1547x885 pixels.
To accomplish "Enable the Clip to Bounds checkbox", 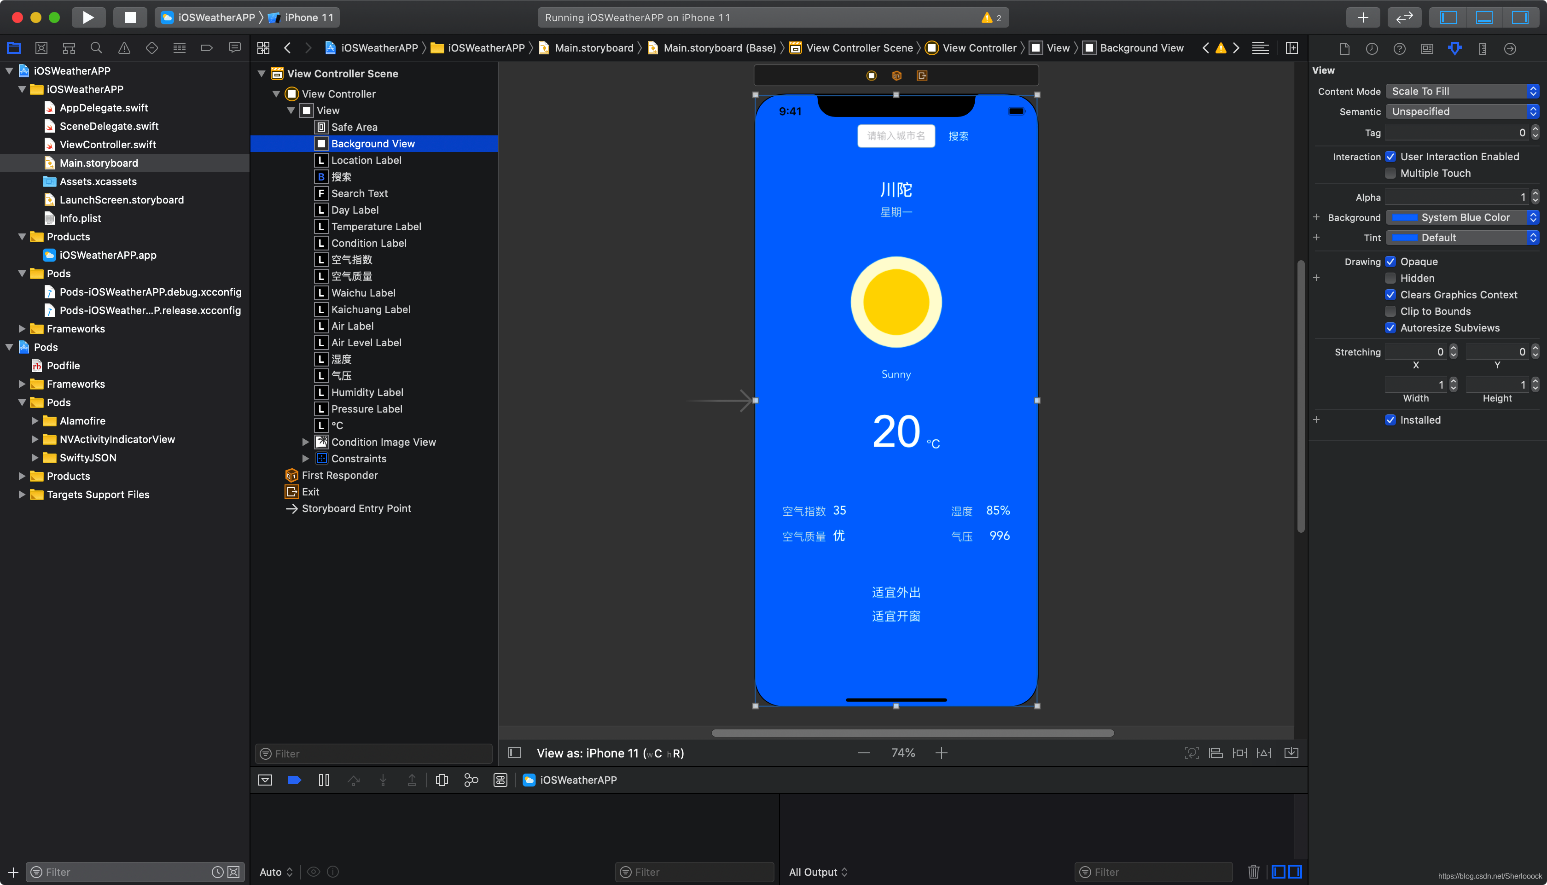I will pos(1390,311).
